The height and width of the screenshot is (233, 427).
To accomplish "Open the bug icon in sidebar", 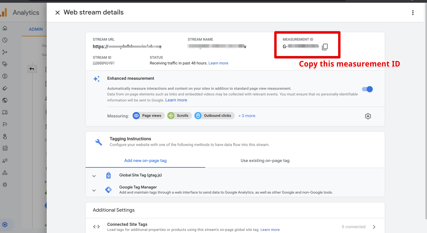I will [5, 185].
